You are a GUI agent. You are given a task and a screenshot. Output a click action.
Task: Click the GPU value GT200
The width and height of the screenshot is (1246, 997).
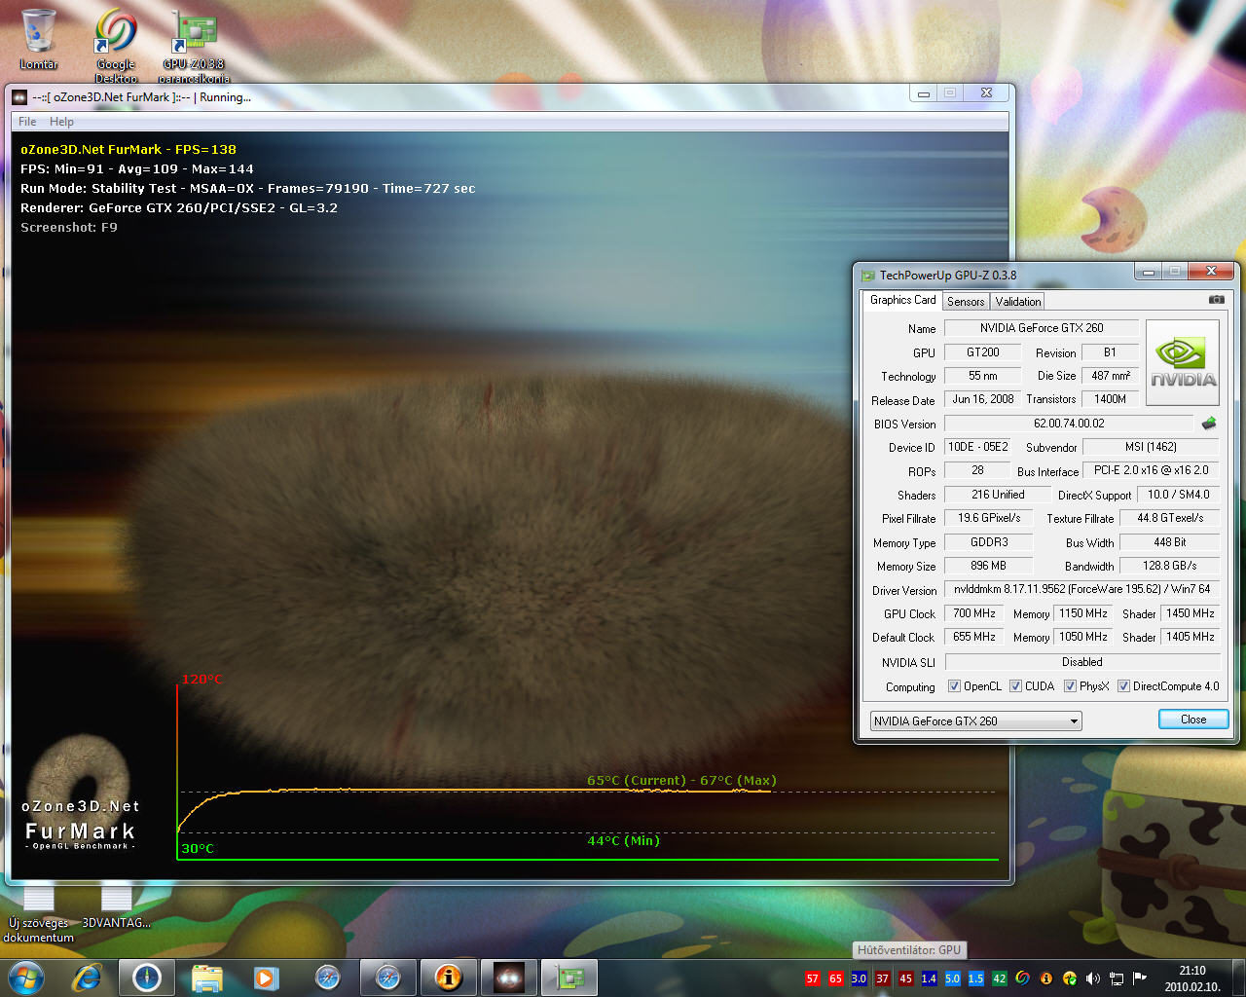(982, 352)
